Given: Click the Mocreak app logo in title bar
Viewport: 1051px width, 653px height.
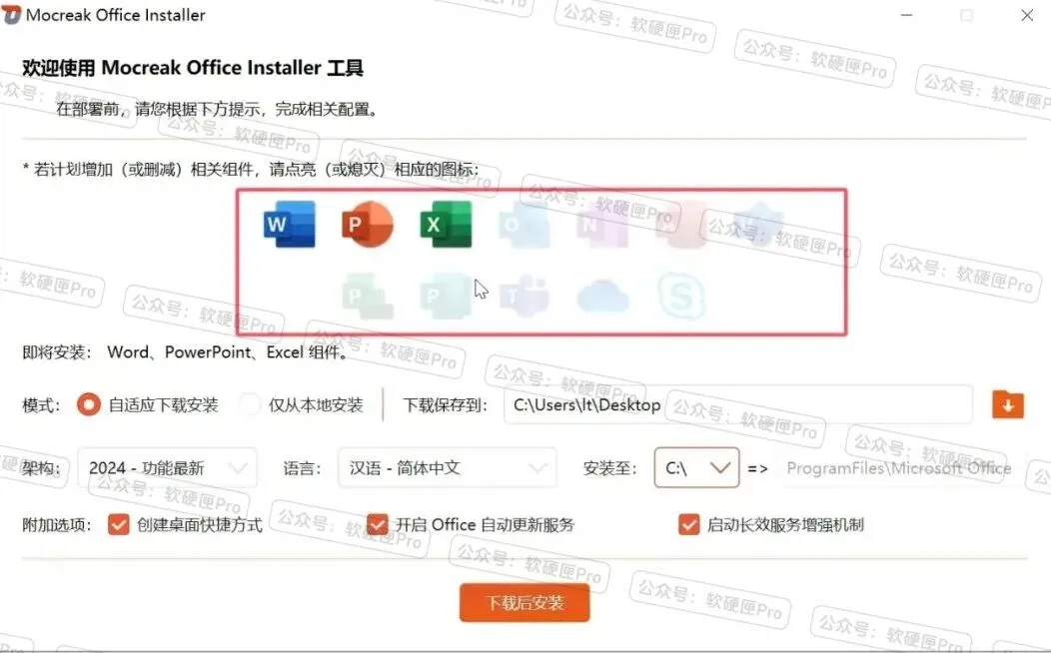Looking at the screenshot, I should coord(12,15).
